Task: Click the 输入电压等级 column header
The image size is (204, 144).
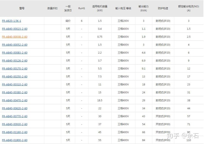Action: coord(123,8)
